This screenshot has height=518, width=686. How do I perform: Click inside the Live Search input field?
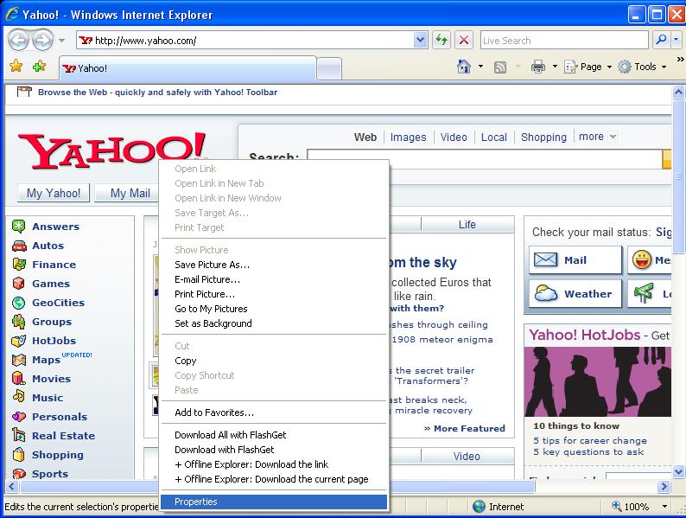coord(562,40)
